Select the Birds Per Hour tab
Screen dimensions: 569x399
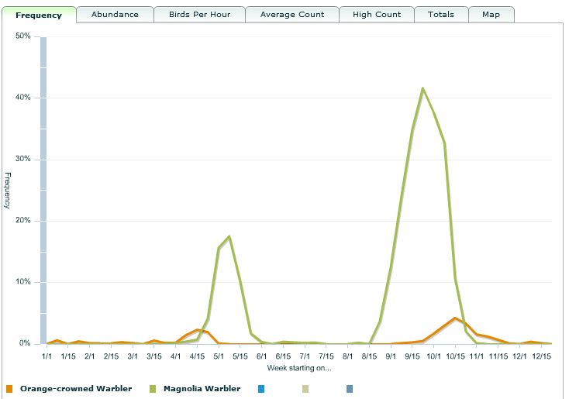click(x=199, y=15)
